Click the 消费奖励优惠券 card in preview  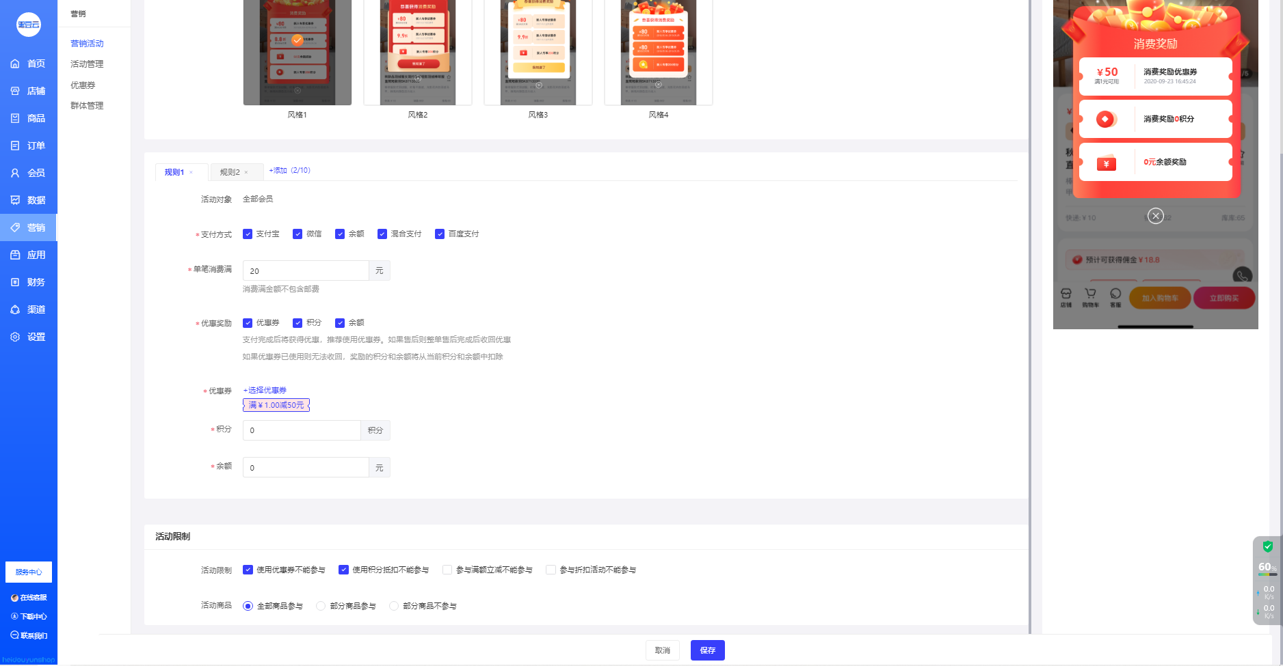(1156, 76)
